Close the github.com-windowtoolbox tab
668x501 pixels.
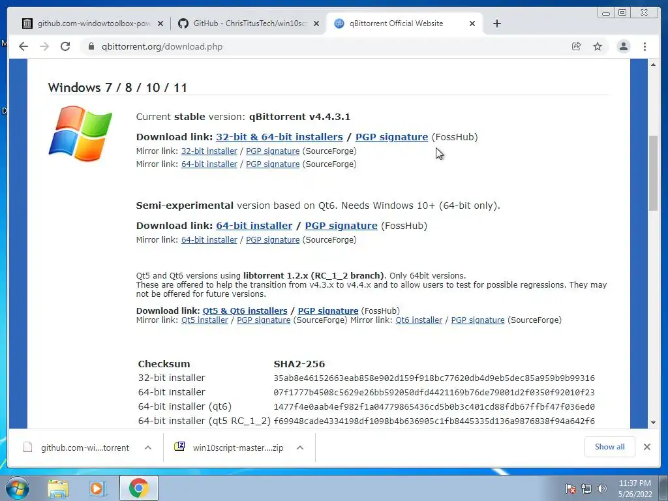pyautogui.click(x=160, y=23)
